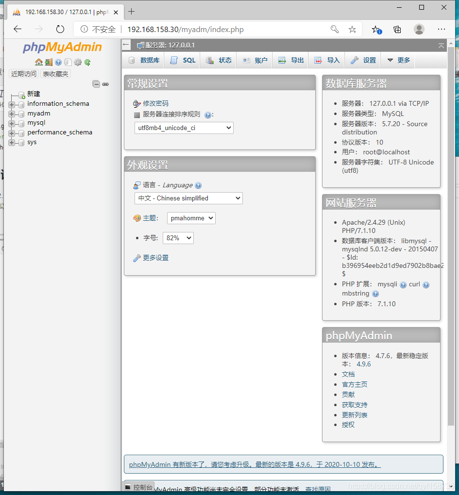Screen dimensions: 459x495
Task: Open the browser favorites list icon
Action: [x=376, y=29]
